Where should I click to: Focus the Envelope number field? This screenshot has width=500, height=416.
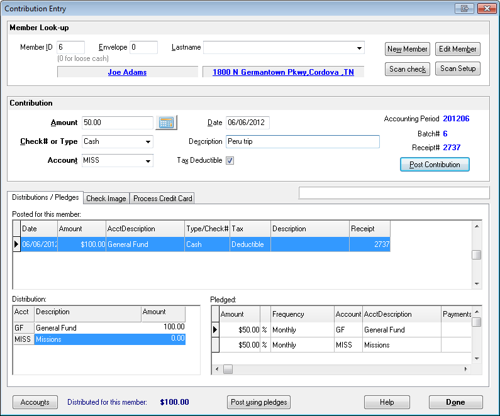click(144, 47)
